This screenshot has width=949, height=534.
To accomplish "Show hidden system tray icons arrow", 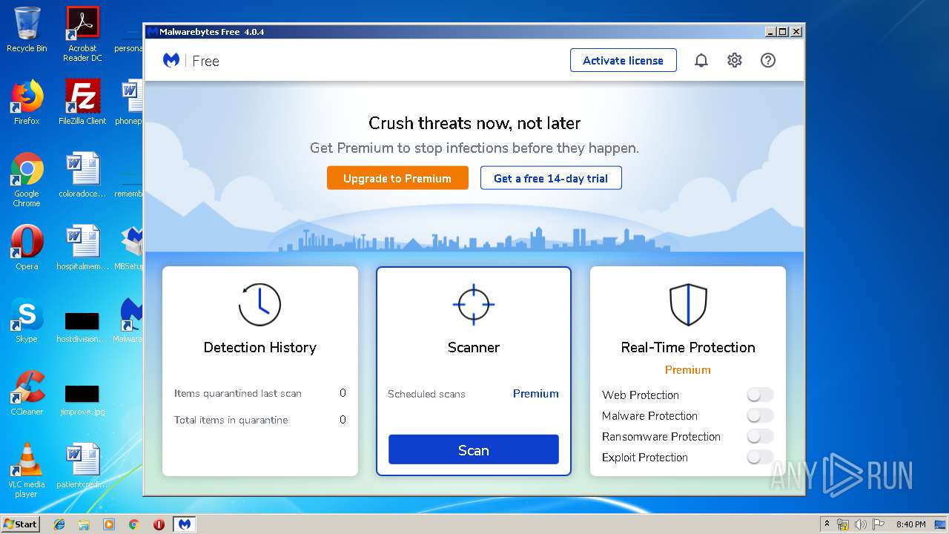I will click(x=827, y=524).
